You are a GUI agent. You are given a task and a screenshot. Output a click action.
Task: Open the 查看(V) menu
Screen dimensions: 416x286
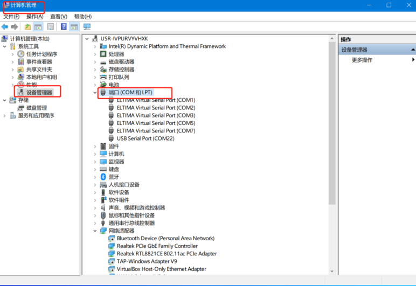[x=59, y=17]
